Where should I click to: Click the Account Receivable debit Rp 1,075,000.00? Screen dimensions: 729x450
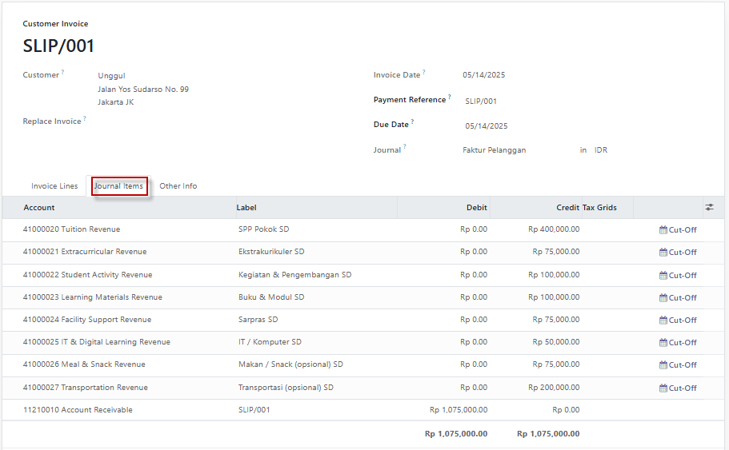coord(459,409)
